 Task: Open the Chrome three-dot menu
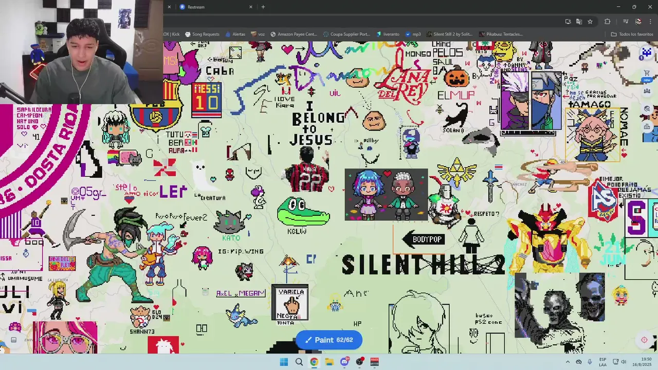650,22
